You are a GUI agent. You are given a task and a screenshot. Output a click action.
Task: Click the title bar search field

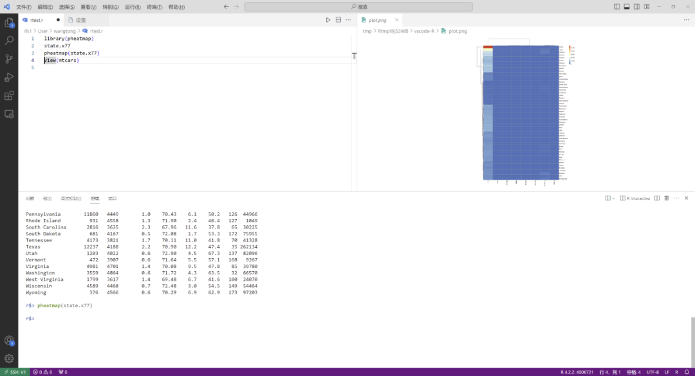point(358,6)
